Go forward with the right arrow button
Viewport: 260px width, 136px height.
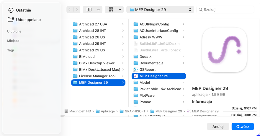[77, 10]
